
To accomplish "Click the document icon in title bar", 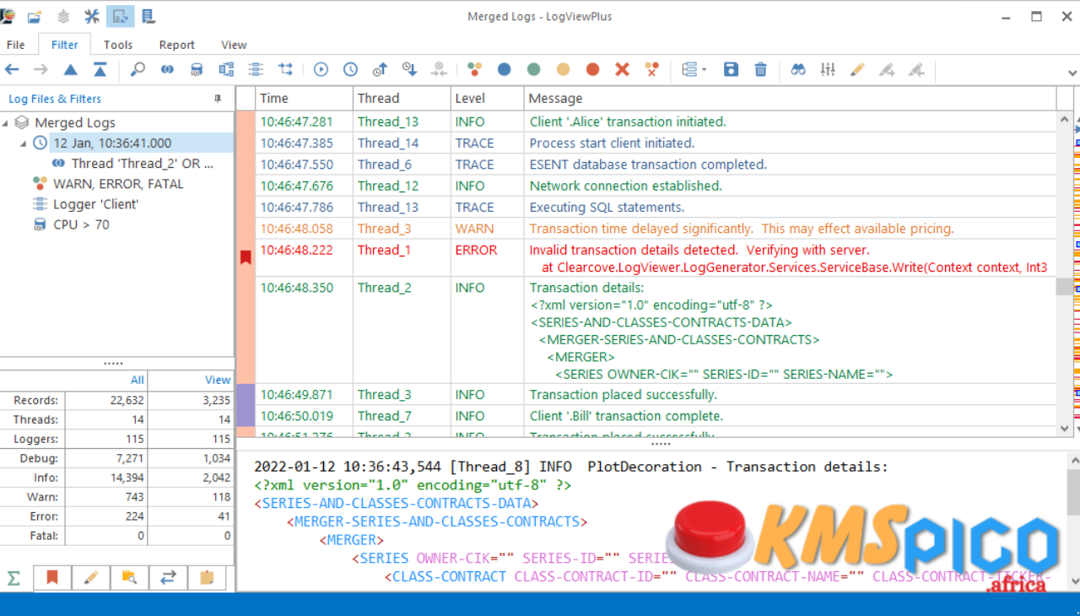I will click(148, 16).
